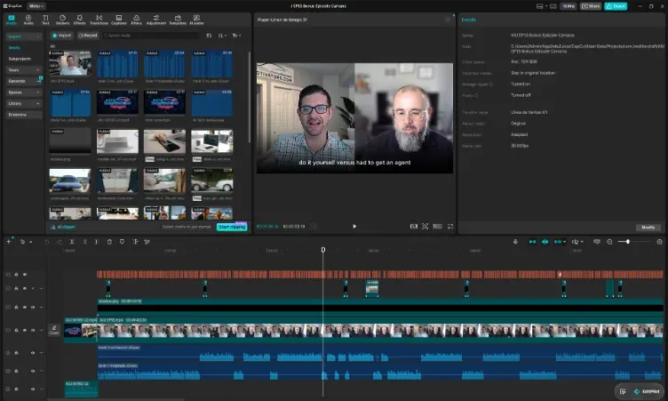The width and height of the screenshot is (668, 401).
Task: Toggle auto snapping on timeline
Action: point(545,242)
